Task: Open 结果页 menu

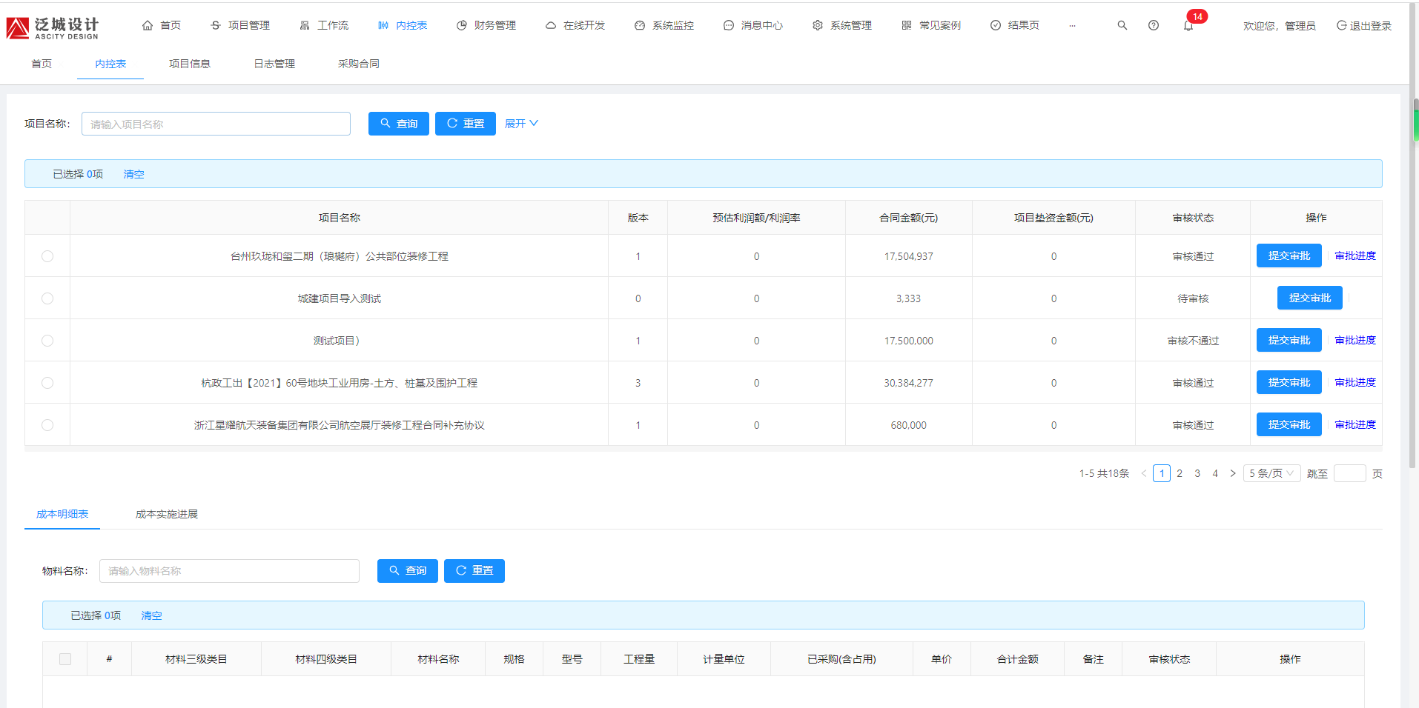Action: tap(1015, 25)
